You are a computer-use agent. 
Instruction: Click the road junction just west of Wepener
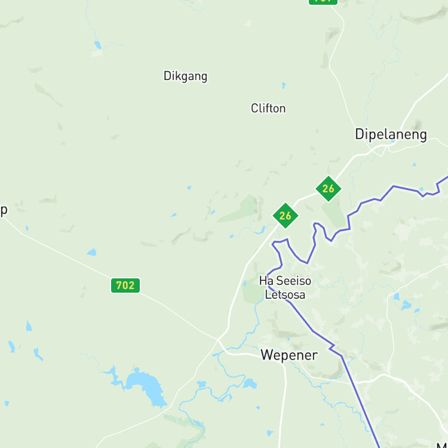coord(217,339)
